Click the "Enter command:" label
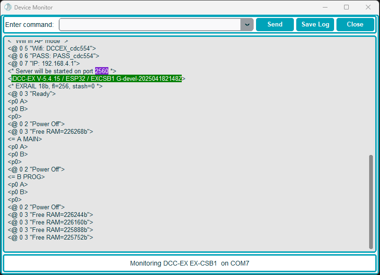380x275 pixels. (29, 25)
